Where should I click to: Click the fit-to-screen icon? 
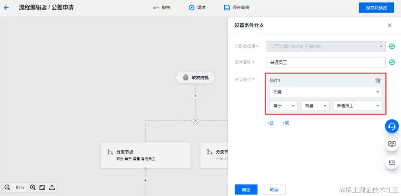(42, 187)
